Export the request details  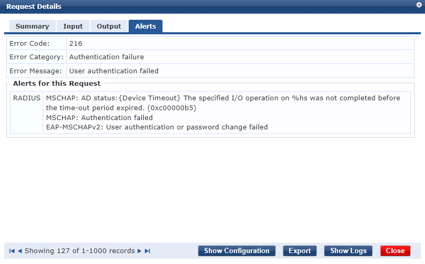299,251
